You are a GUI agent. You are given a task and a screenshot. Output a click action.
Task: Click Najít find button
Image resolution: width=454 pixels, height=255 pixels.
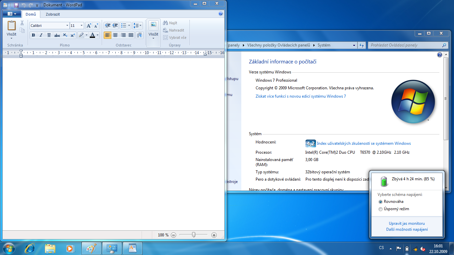pos(170,23)
